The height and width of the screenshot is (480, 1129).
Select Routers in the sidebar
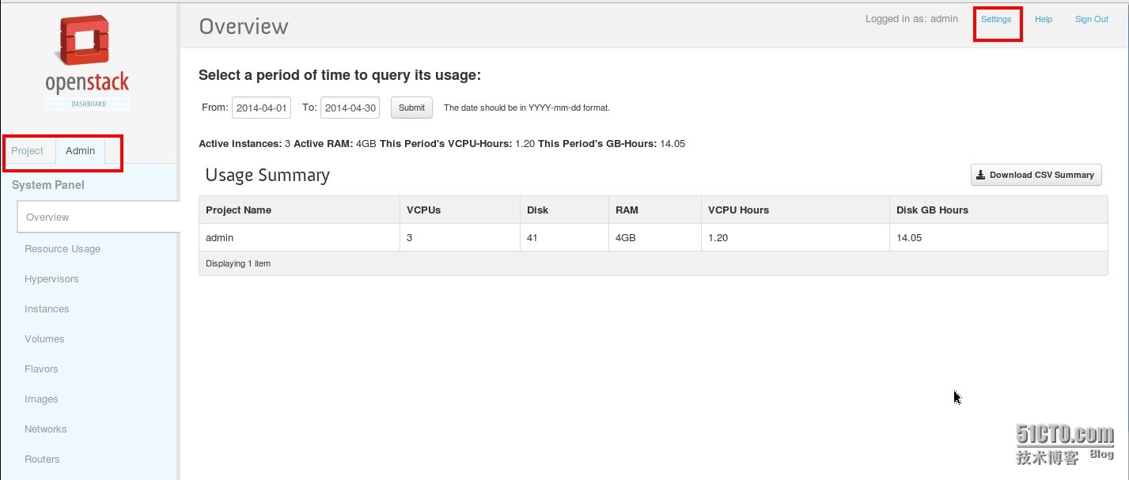tap(42, 459)
